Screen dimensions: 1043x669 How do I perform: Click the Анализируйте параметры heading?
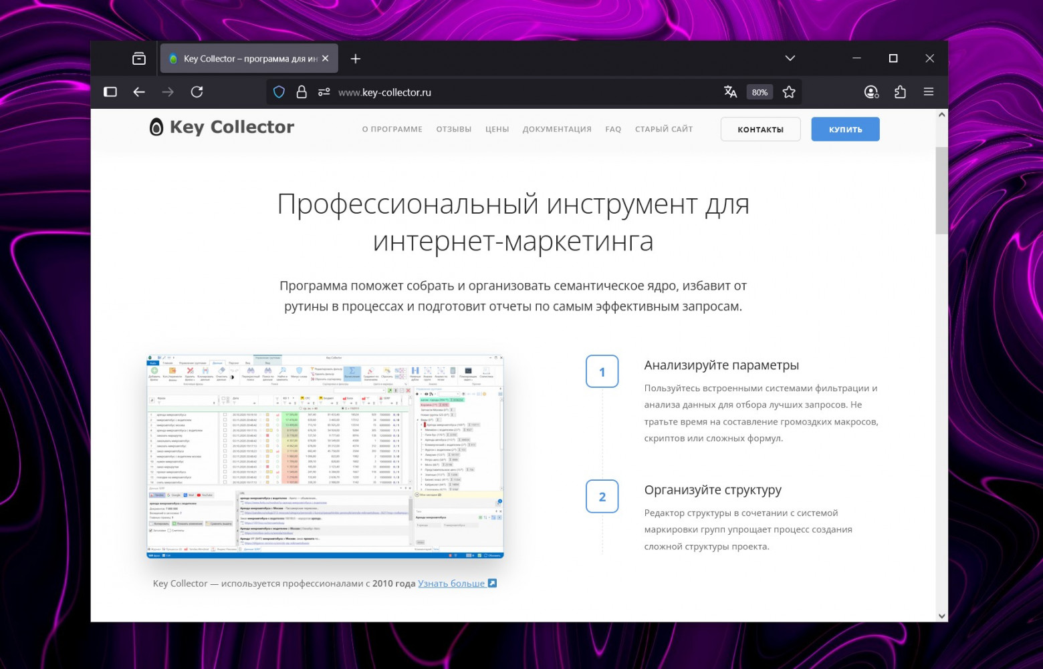pyautogui.click(x=721, y=365)
